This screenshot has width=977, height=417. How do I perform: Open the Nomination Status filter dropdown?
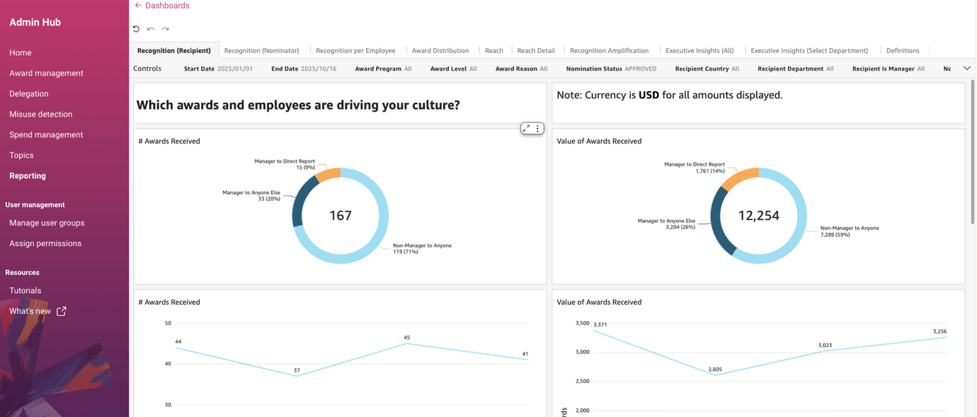pos(610,69)
